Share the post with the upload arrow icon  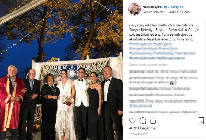153,120
